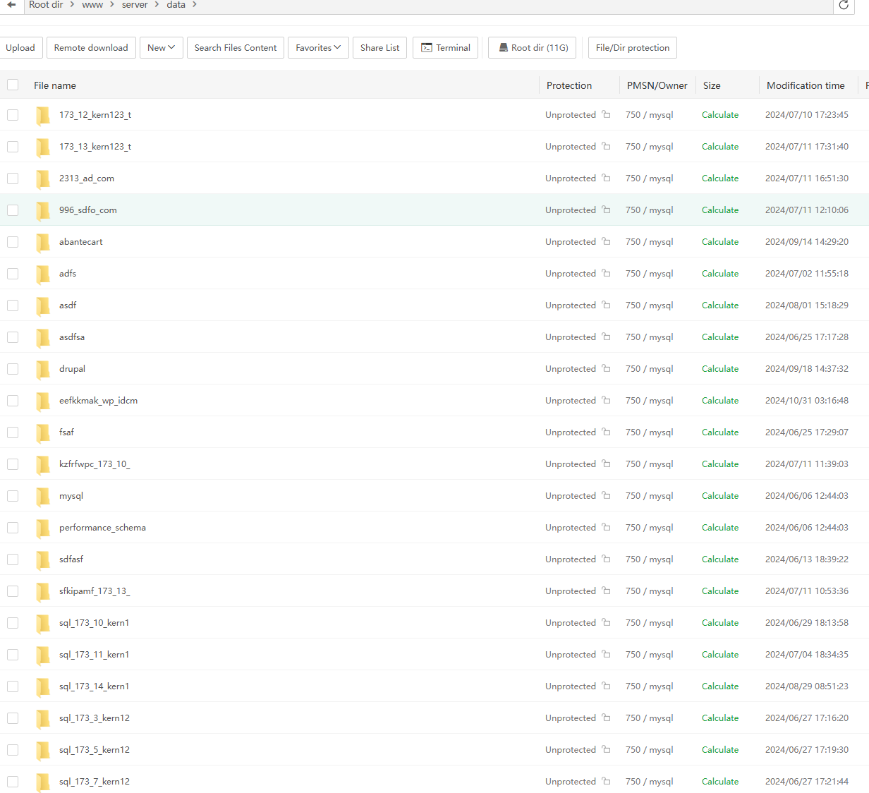Click the lock icon for 2313_ad_com
869x793 pixels.
[606, 178]
